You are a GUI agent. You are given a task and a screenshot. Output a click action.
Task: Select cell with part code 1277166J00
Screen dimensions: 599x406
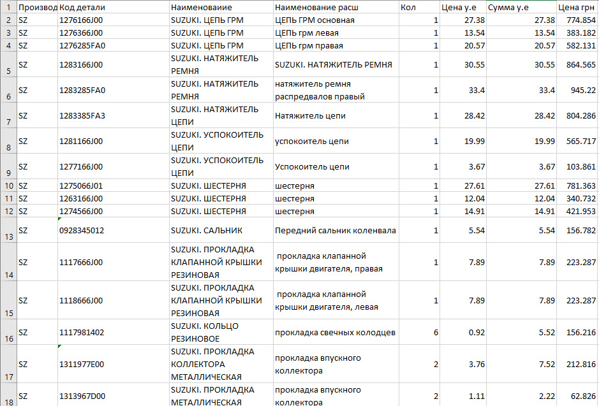[x=114, y=166]
